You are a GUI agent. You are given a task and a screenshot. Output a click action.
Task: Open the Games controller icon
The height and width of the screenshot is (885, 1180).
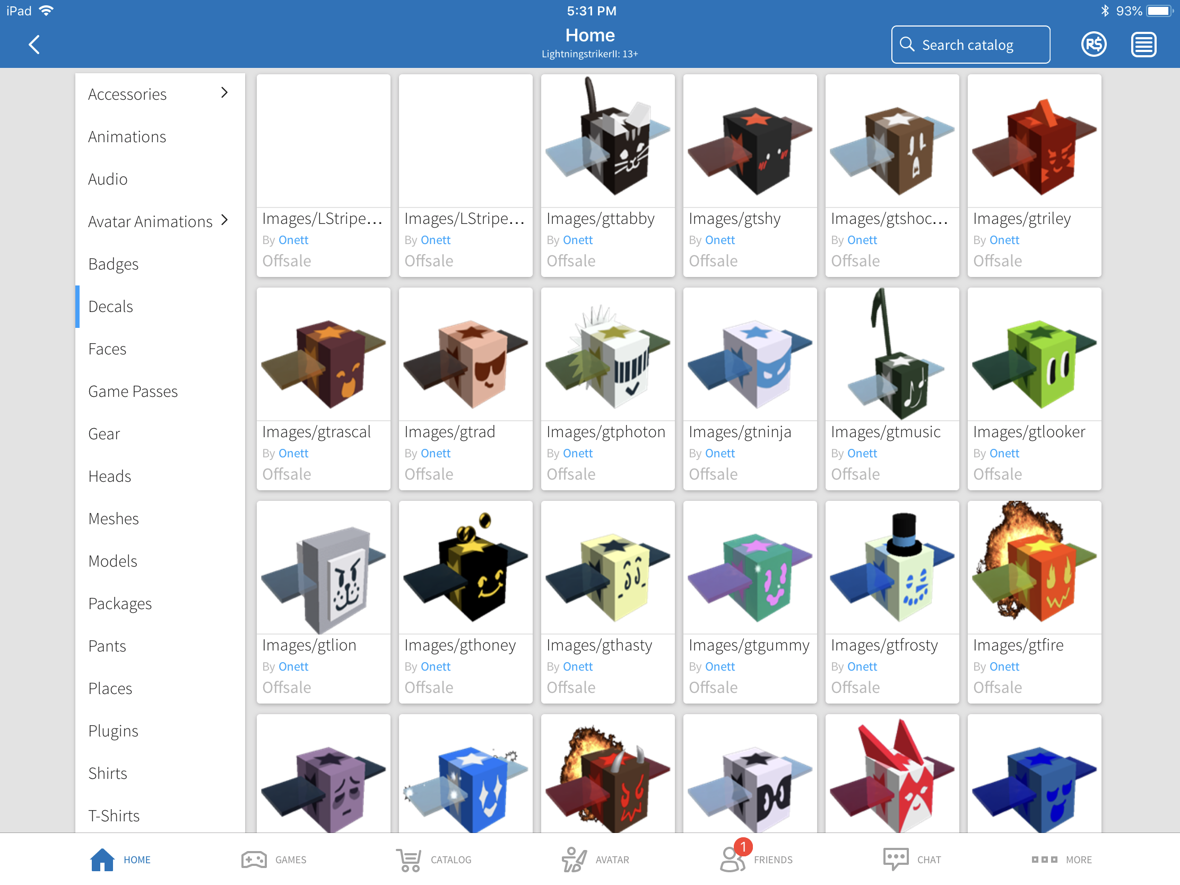point(254,860)
